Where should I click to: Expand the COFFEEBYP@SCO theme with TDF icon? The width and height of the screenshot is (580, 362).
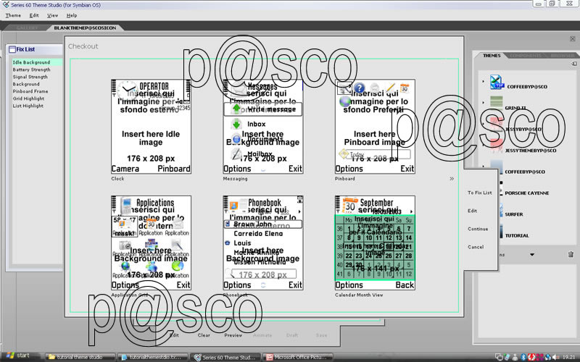pos(483,81)
